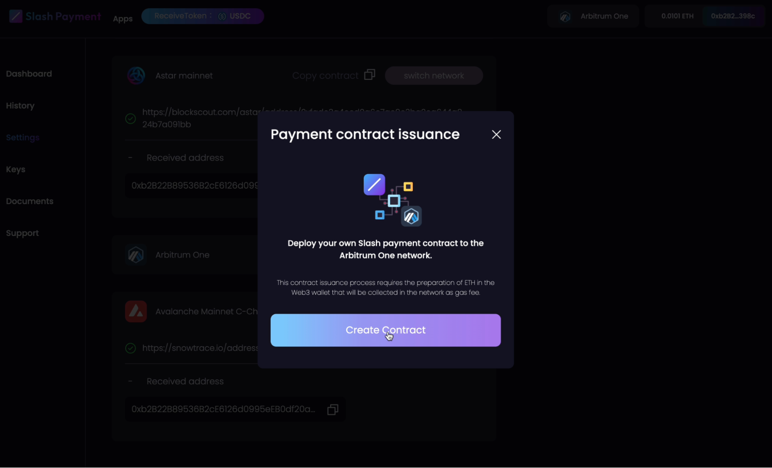Copy the Avalanche received address icon
Image resolution: width=772 pixels, height=468 pixels.
pyautogui.click(x=333, y=409)
